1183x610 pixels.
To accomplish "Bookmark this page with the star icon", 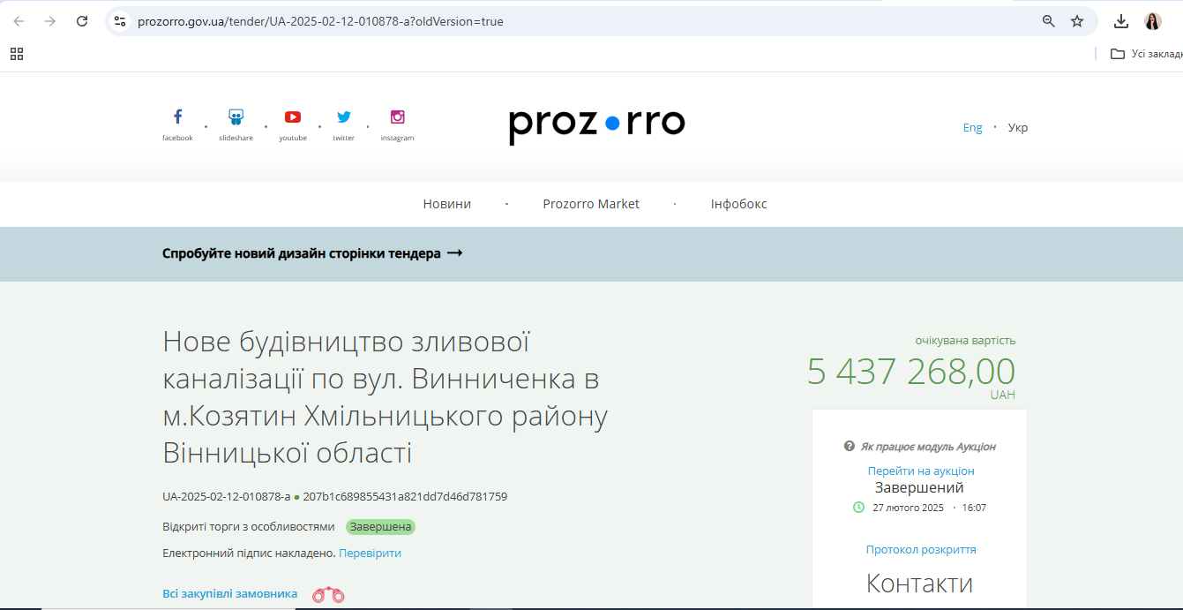I will [x=1077, y=21].
